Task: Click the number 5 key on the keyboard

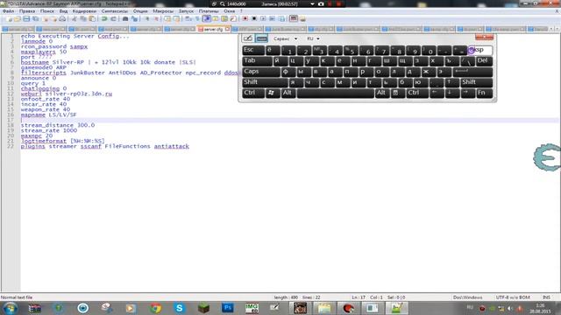Action: tap(352, 50)
